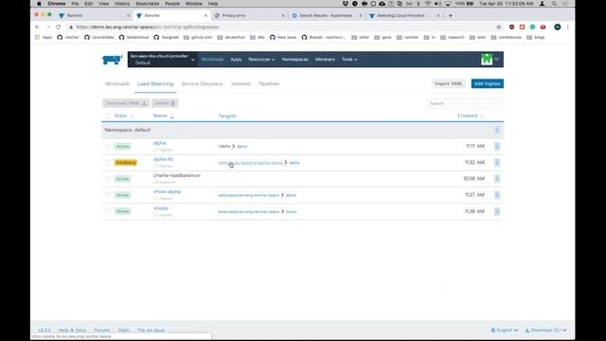Expand the Resources menu
Image resolution: width=606 pixels, height=341 pixels.
[x=261, y=60]
